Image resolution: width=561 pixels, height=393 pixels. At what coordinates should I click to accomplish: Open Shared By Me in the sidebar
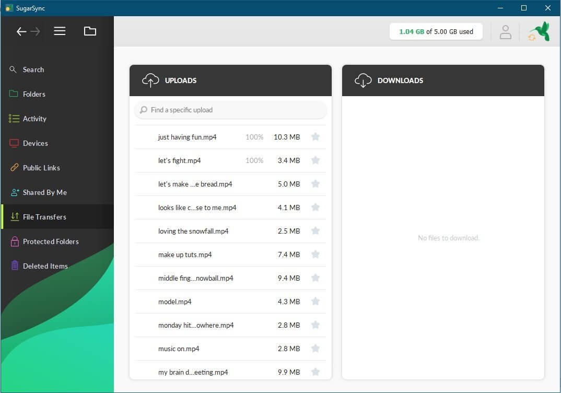coord(57,192)
